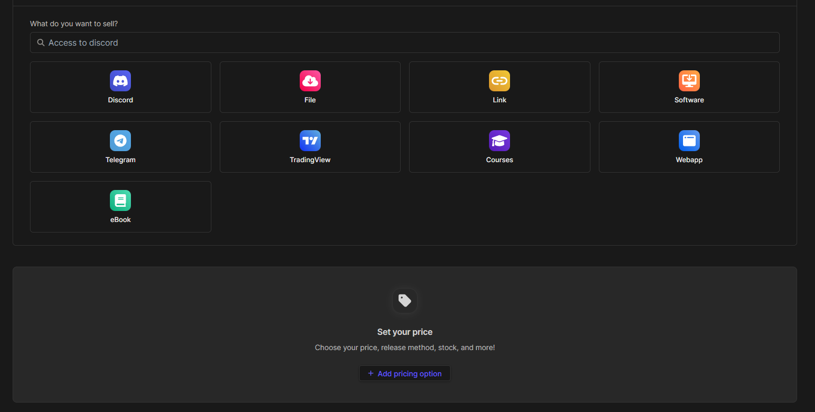The image size is (815, 412).
Task: Click the 'Courses' label text
Action: pyautogui.click(x=500, y=160)
